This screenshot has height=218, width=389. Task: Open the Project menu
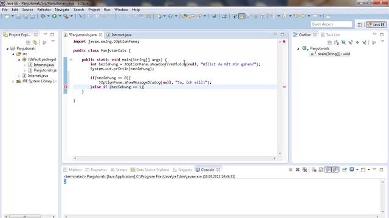[94, 10]
